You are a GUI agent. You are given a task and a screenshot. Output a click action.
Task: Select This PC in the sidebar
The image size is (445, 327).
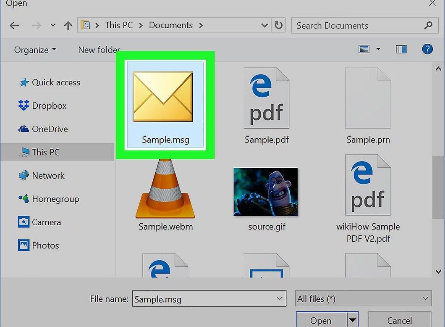pos(58,152)
